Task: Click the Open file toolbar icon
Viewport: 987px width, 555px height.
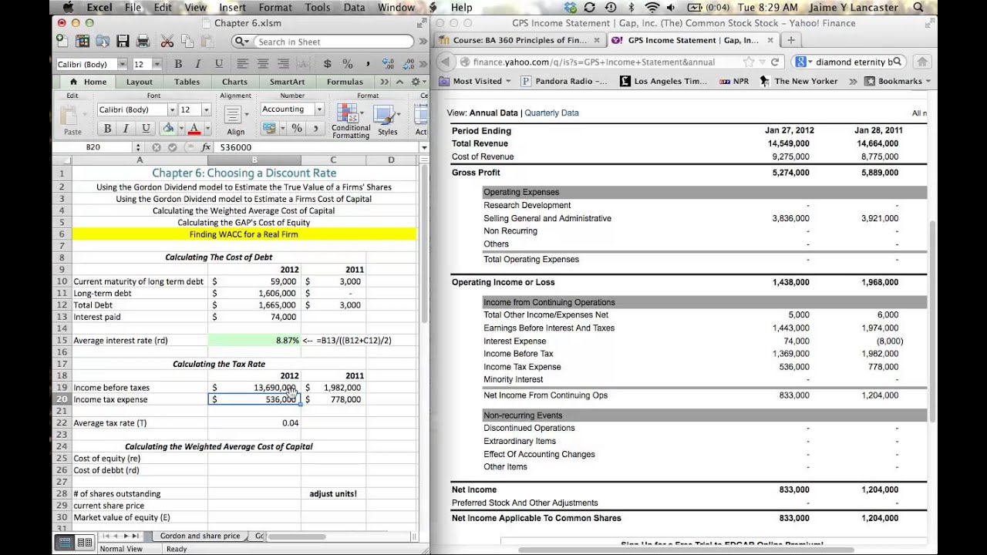Action: pyautogui.click(x=103, y=42)
